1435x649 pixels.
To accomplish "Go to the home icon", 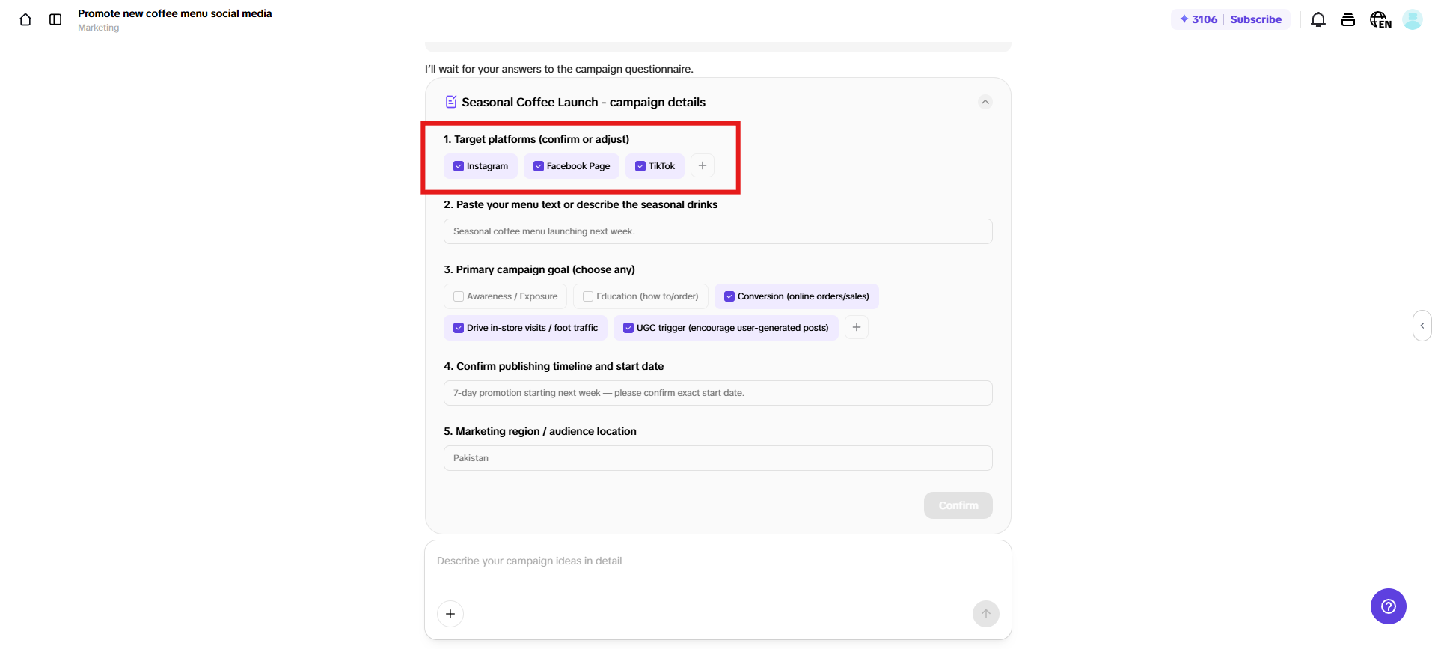I will pos(25,20).
